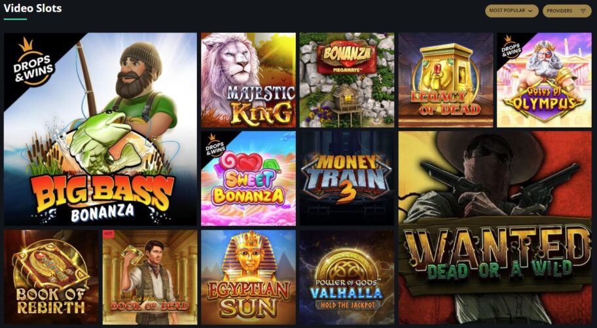Click Drops & Wins badge on Big Bass

(x=33, y=63)
